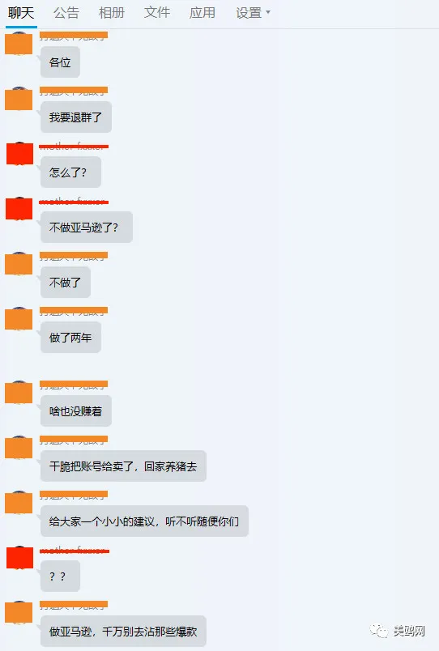Switch to the 聊天 tab

pos(21,13)
